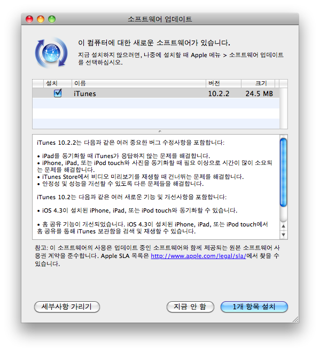Click the description scrollbar up arrow
The height and width of the screenshot is (352, 320).
[x=283, y=226]
